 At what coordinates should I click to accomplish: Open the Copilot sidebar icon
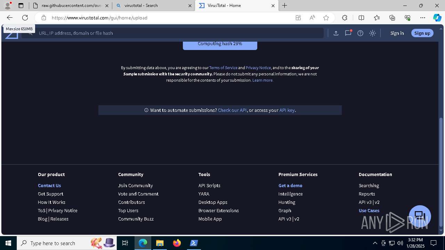pyautogui.click(x=437, y=18)
